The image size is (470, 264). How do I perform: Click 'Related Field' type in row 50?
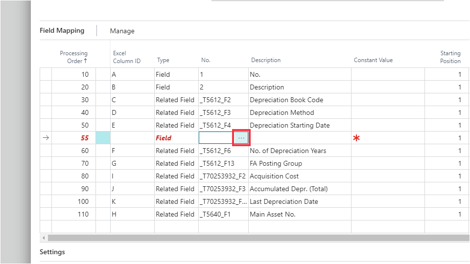point(176,125)
